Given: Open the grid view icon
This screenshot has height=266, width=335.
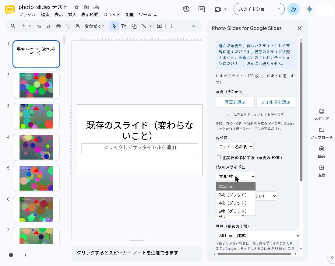Looking at the screenshot, I should pos(11,255).
